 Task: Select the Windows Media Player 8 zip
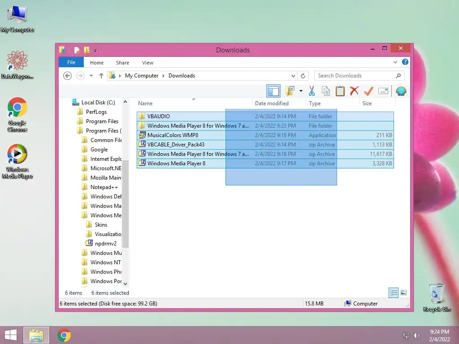(265, 163)
